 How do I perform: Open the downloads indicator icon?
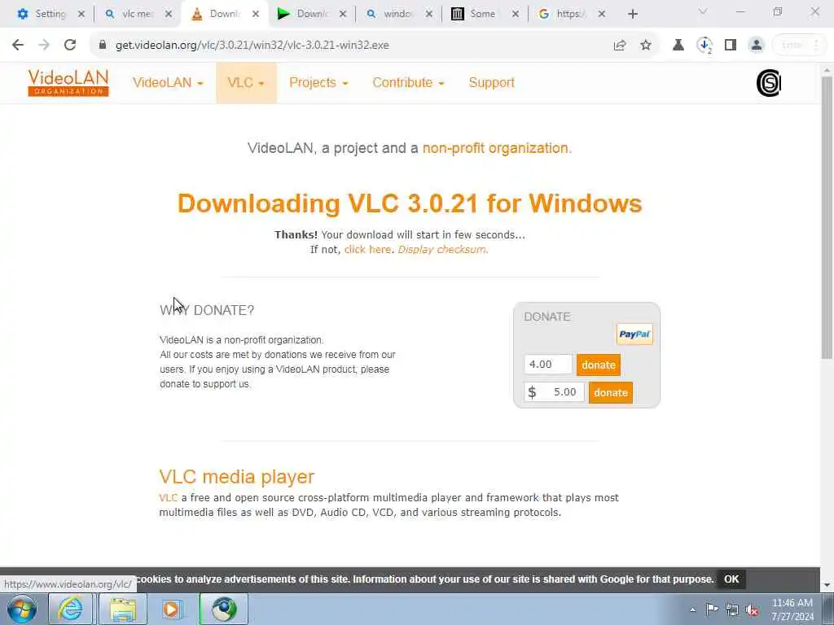(705, 46)
